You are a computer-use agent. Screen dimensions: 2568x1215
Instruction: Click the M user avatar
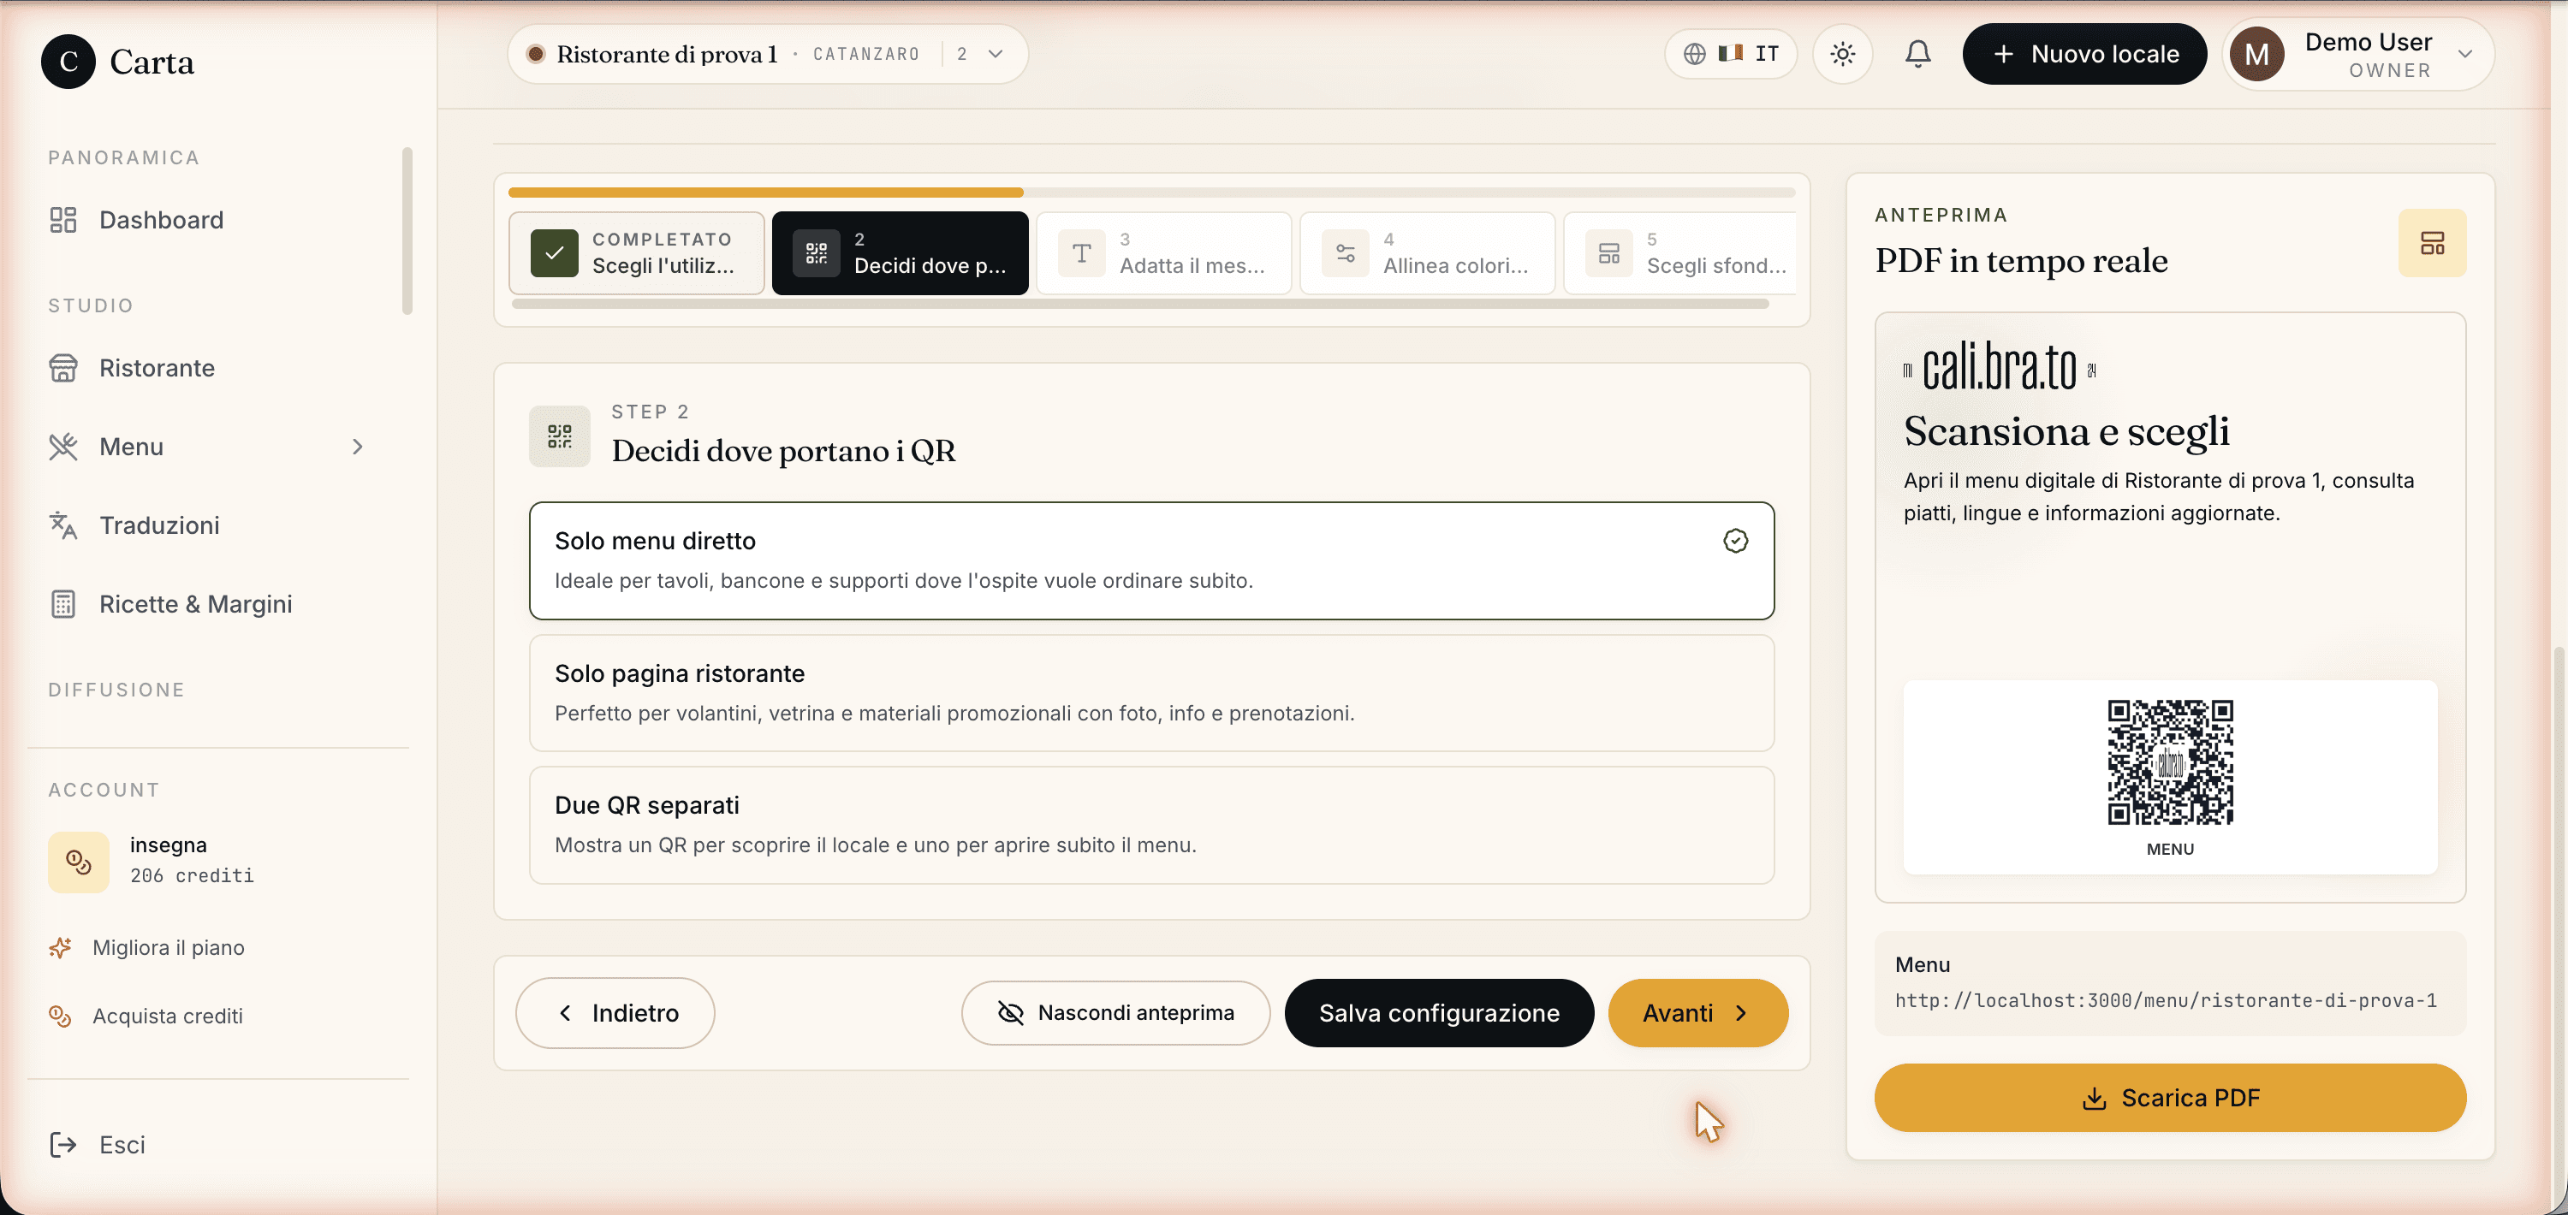(2257, 55)
